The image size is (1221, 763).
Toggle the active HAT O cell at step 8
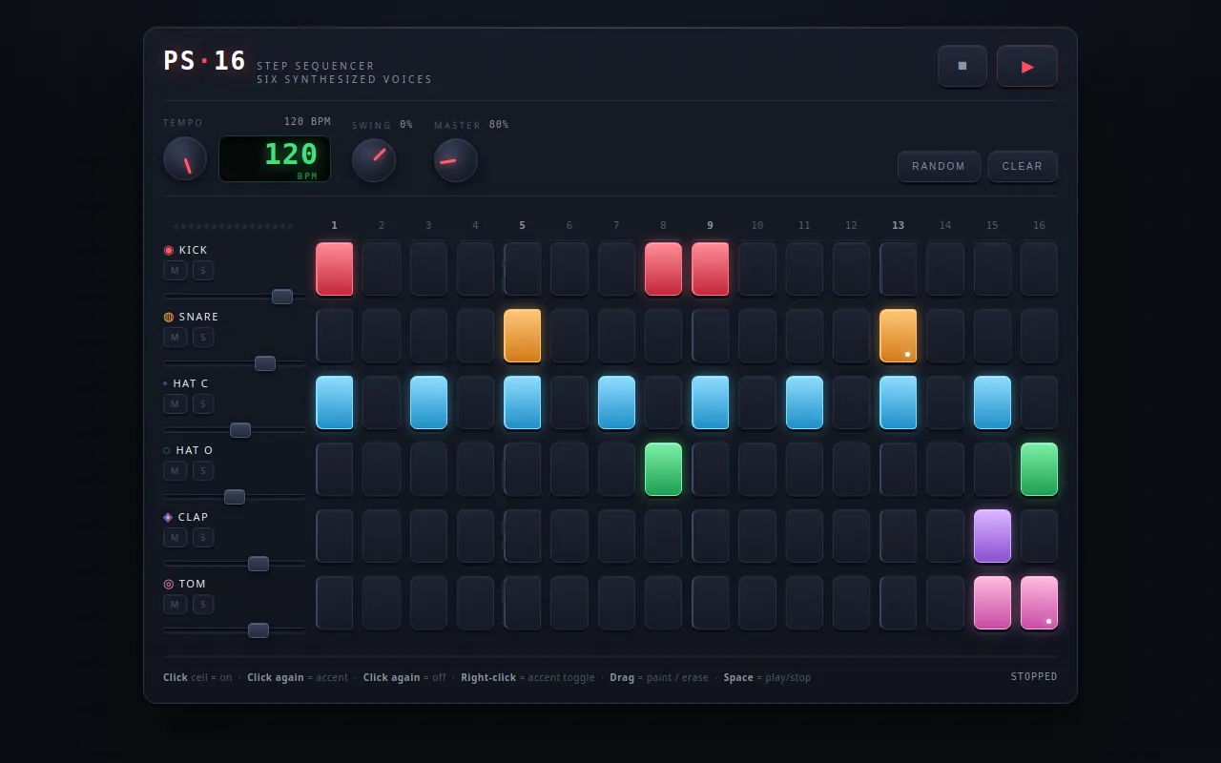[x=664, y=469]
